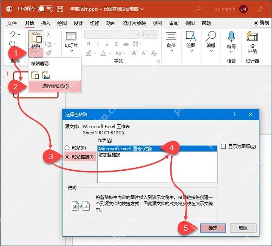Toggle Bold formatting

pos(88,43)
